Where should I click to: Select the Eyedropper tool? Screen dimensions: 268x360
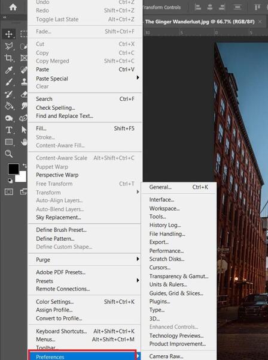tap(9, 70)
